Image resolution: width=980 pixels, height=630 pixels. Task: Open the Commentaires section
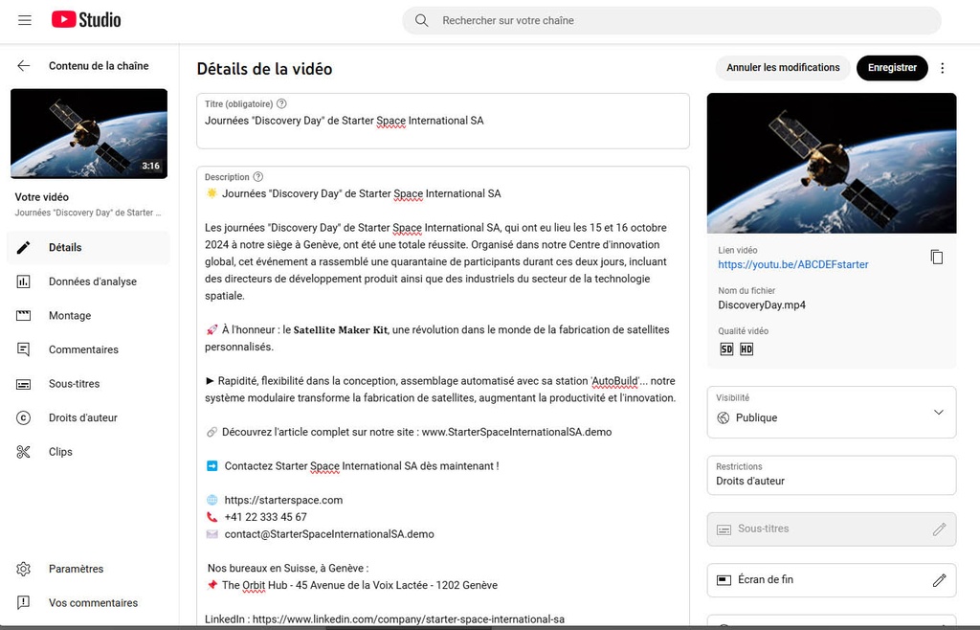(x=88, y=349)
